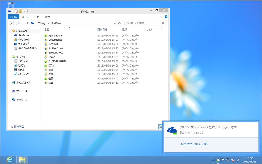Sort by the 種類 column header
The height and width of the screenshot is (164, 262).
(125, 30)
